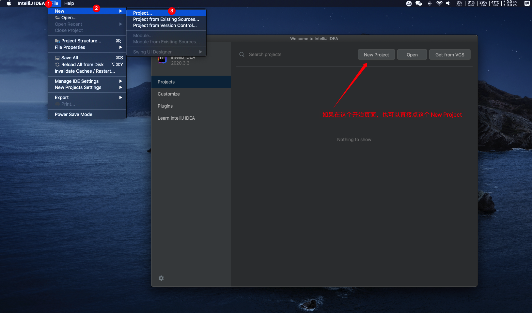
Task: Click the network speed indicator
Action: click(x=510, y=3)
